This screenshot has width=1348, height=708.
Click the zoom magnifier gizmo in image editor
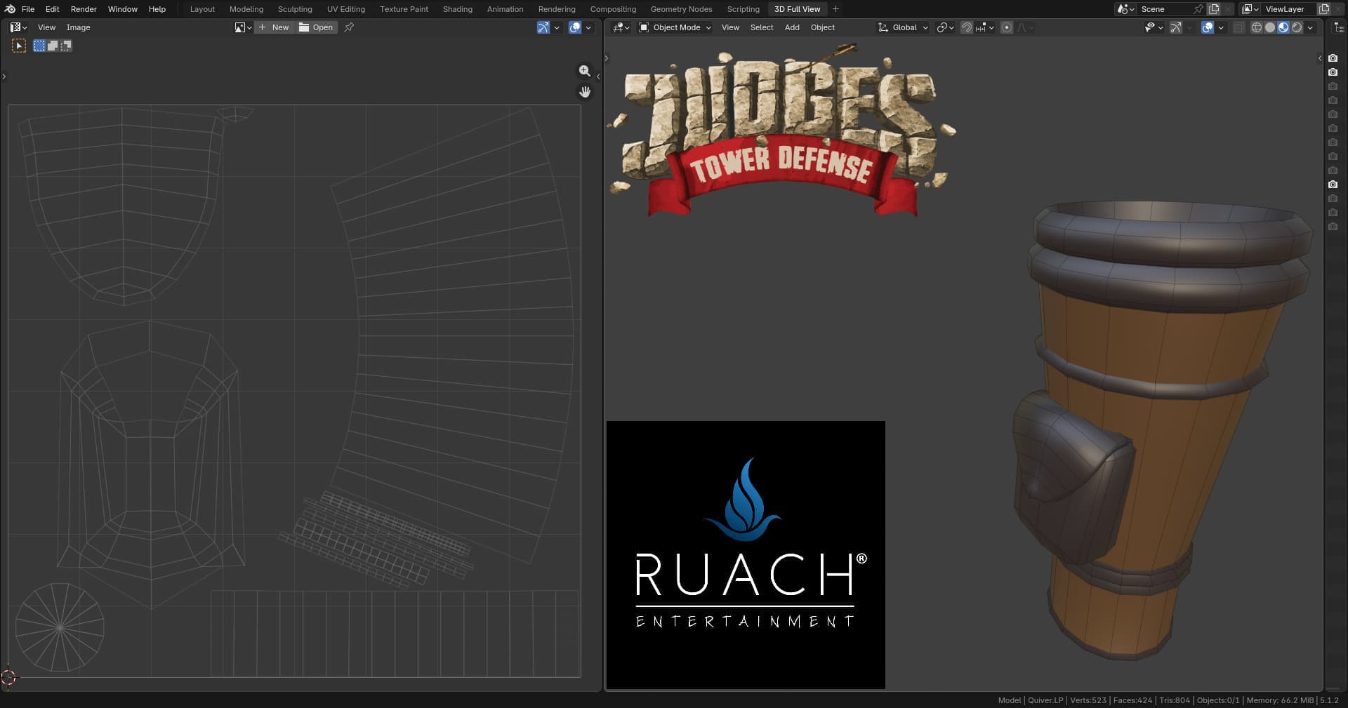click(x=584, y=71)
